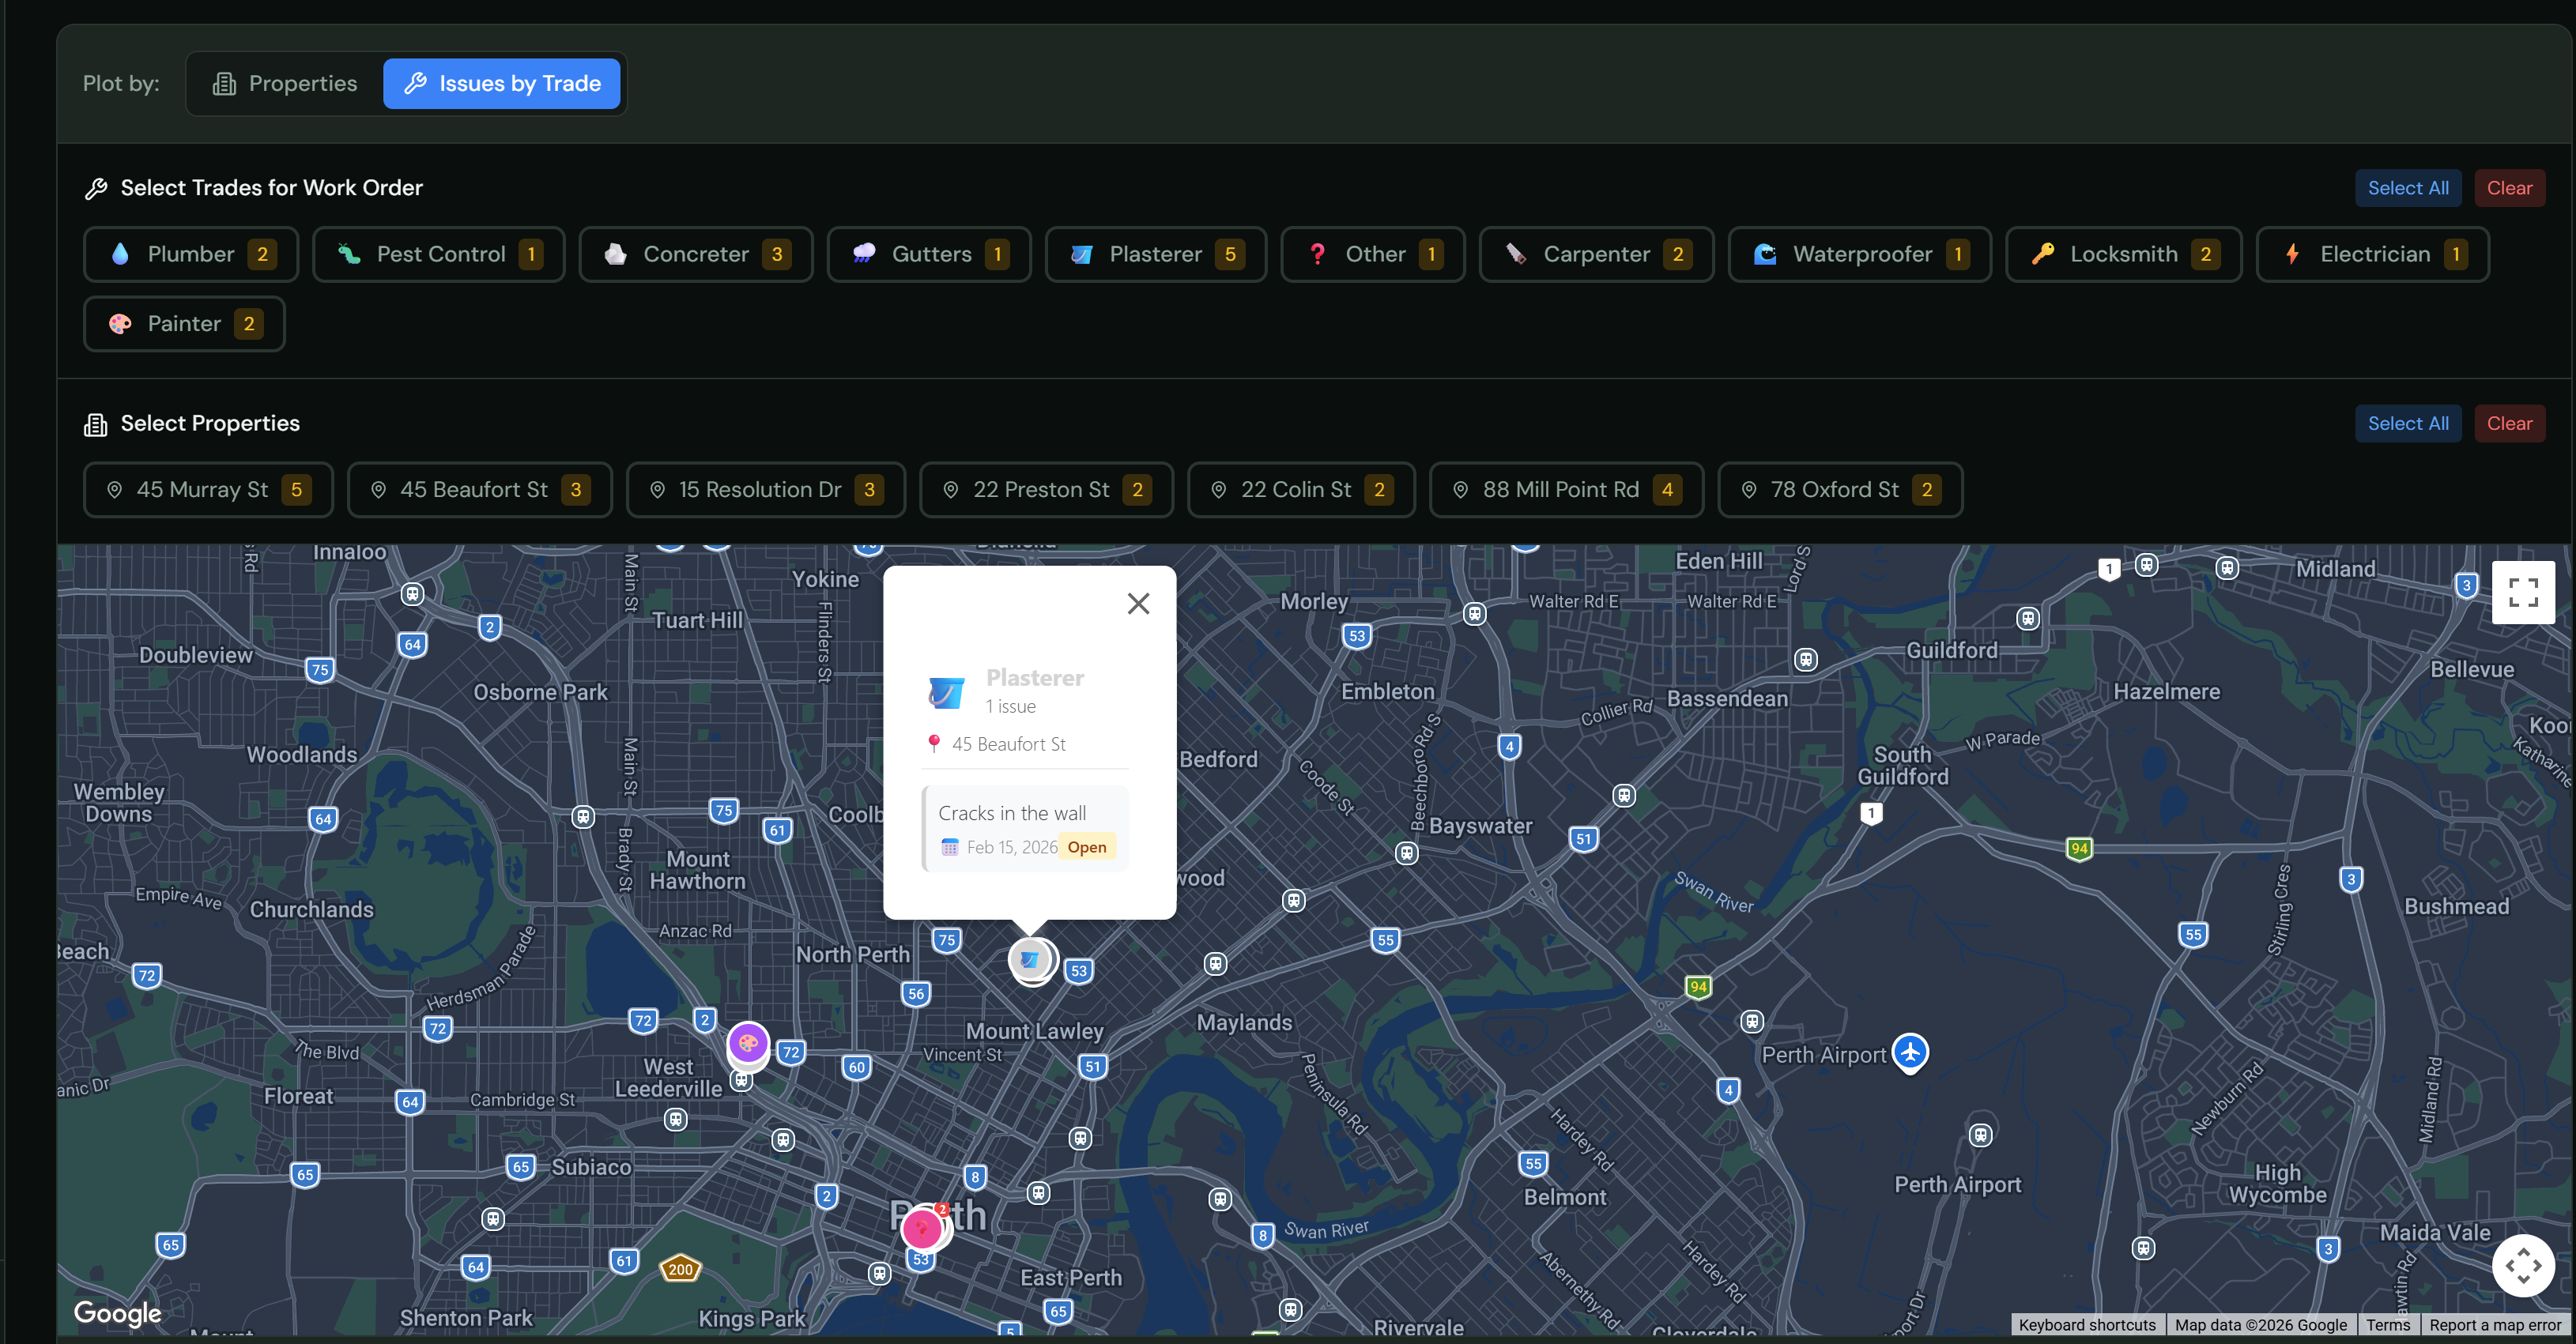Open Keyboard shortcuts for the map
Viewport: 2576px width, 1344px height.
coord(2087,1325)
